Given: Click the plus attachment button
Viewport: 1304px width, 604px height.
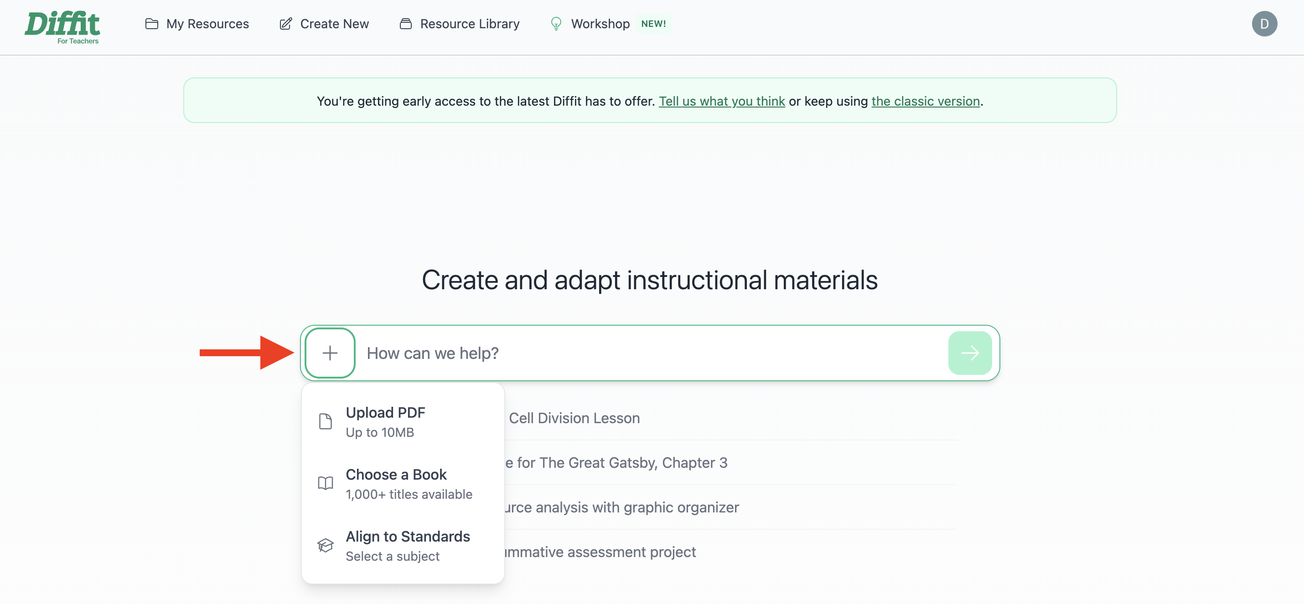Looking at the screenshot, I should point(330,353).
